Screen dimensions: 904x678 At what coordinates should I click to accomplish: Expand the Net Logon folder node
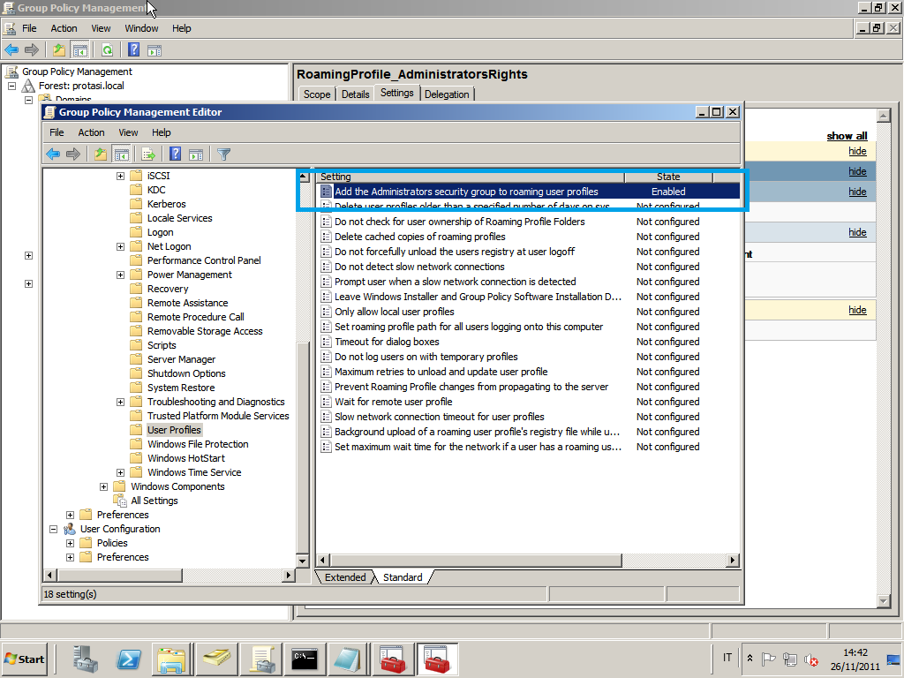[x=120, y=247]
